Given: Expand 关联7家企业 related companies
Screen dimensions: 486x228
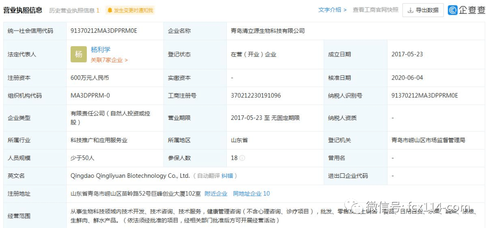Looking at the screenshot, I should 109,60.
